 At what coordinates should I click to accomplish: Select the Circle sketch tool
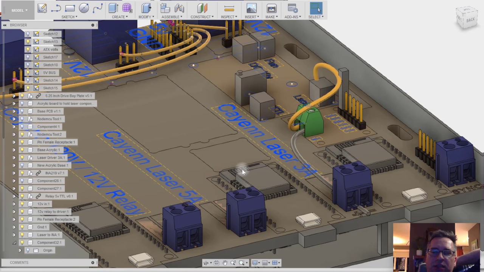[84, 8]
